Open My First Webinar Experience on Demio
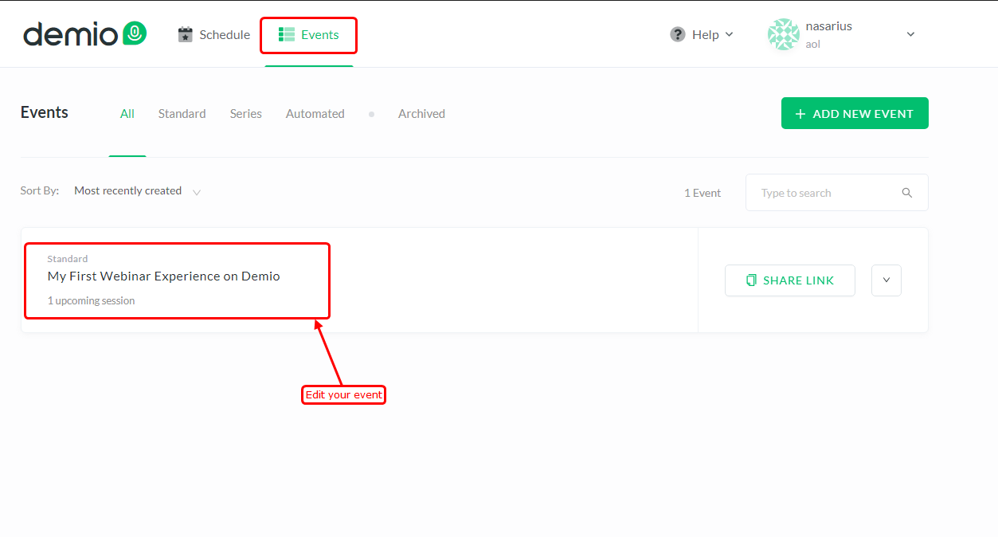The height and width of the screenshot is (537, 998). coord(164,276)
